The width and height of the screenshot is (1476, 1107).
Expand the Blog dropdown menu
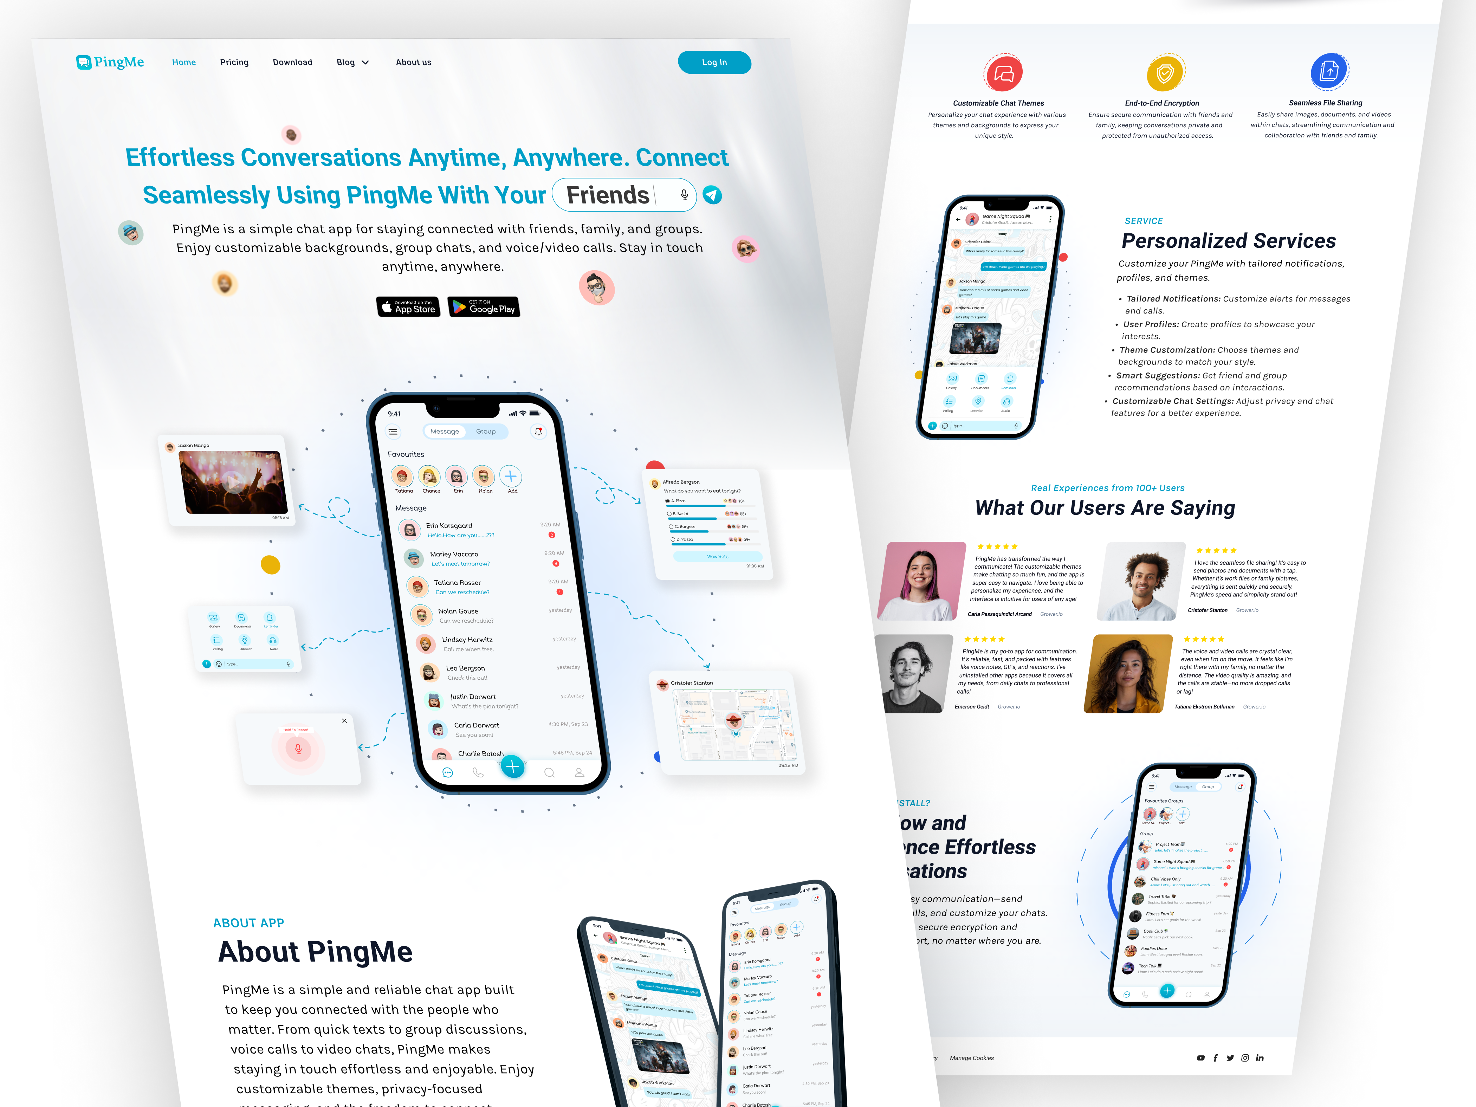point(353,61)
